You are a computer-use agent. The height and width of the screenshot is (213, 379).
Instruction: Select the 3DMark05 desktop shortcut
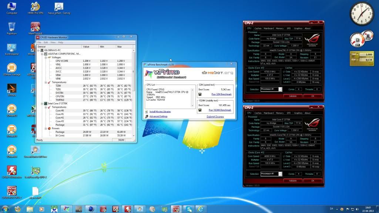[11, 131]
